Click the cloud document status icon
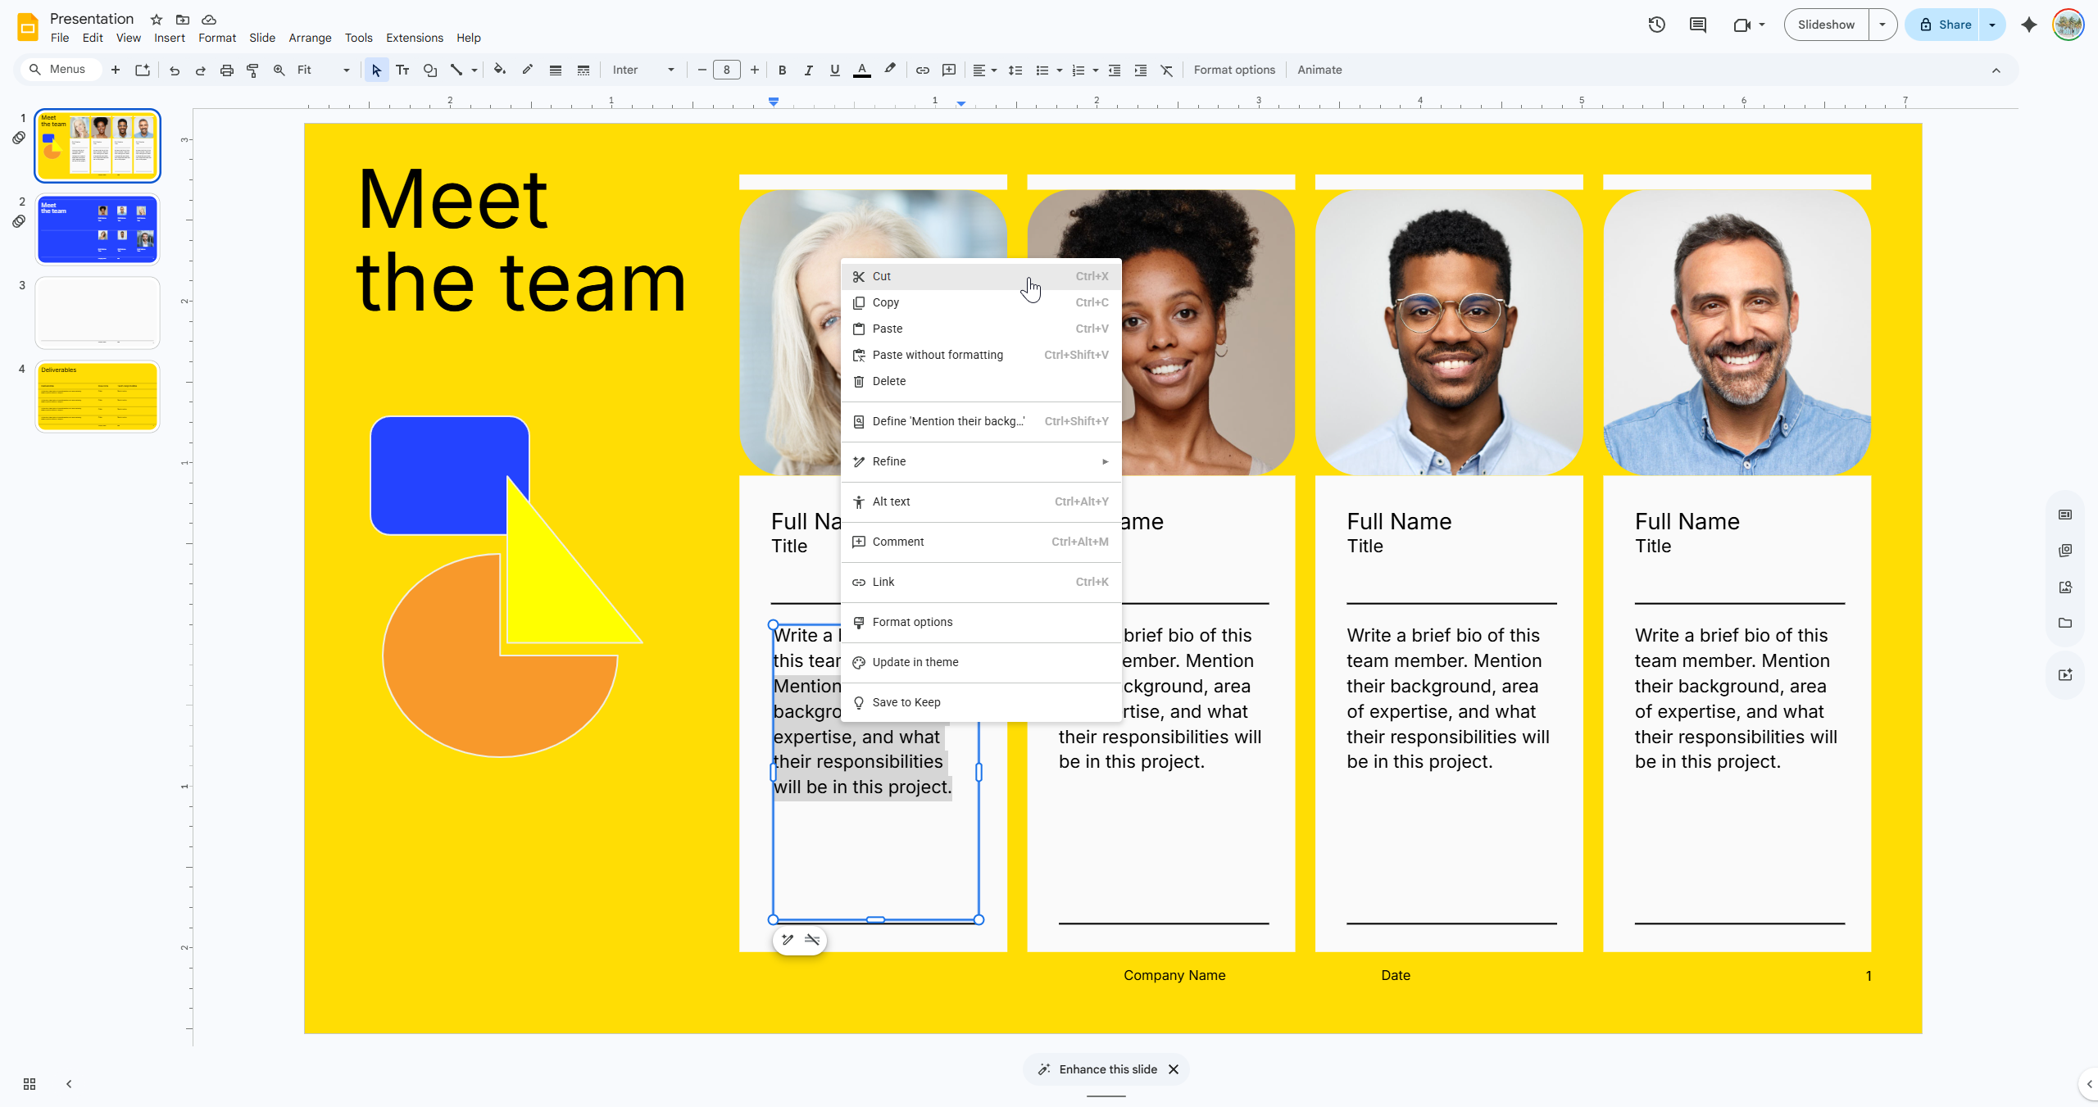The height and width of the screenshot is (1107, 2098). 209,20
